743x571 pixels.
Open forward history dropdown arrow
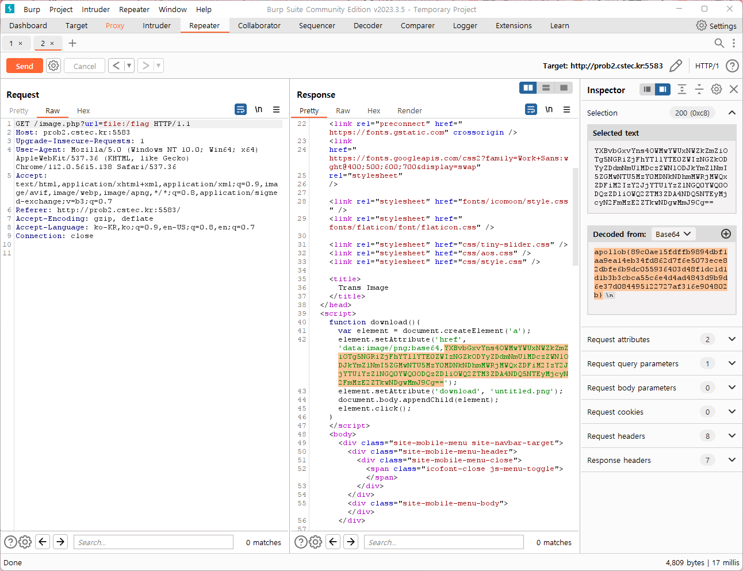tap(159, 66)
